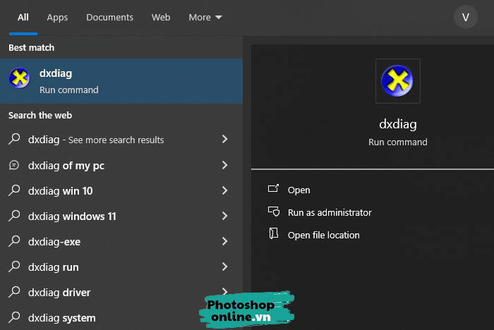Expand chevron for dxdiag windows 11
Screen dimensions: 494x330
point(224,216)
